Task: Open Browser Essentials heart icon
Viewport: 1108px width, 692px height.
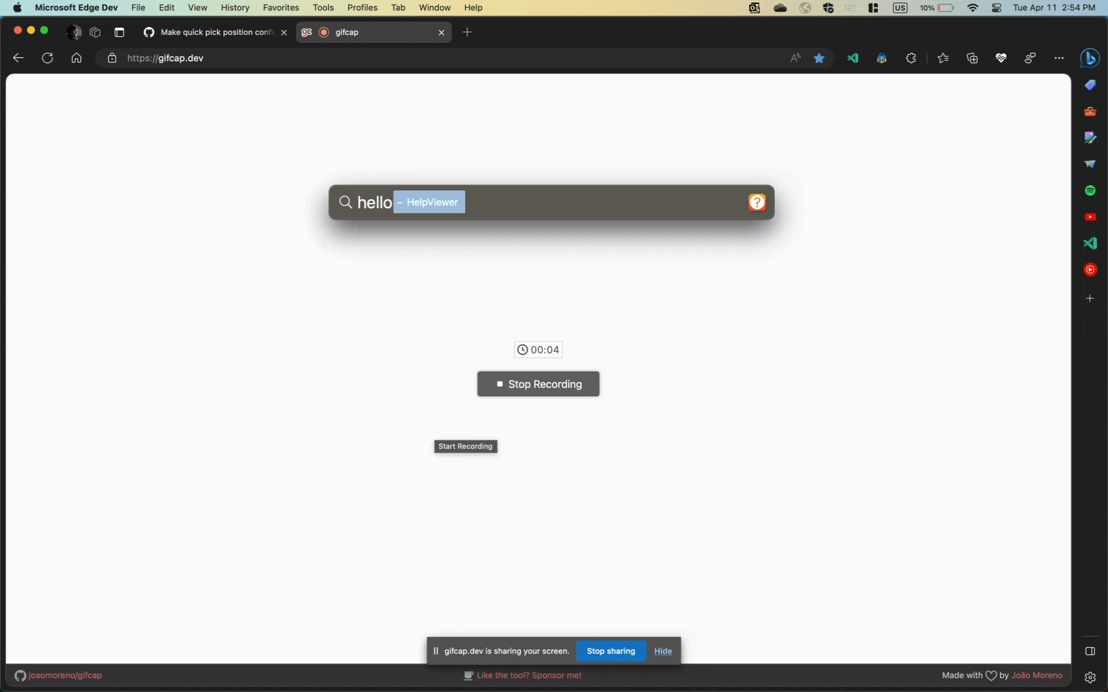Action: [x=1000, y=58]
